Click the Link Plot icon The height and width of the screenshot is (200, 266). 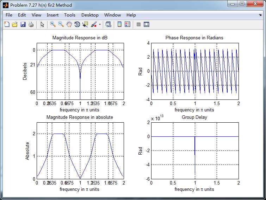click(109, 24)
